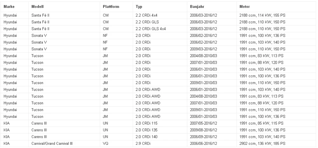318x148 pixels.
Task: Click the Plattform column header
Action: (111, 6)
